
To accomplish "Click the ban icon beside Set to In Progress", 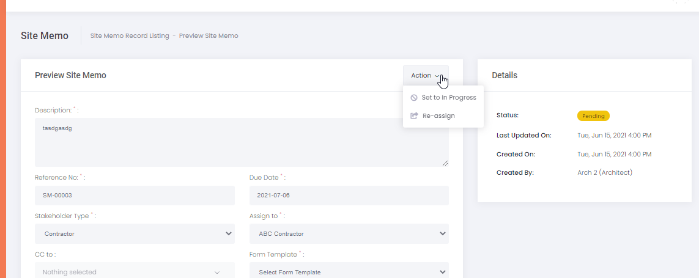I will point(414,98).
